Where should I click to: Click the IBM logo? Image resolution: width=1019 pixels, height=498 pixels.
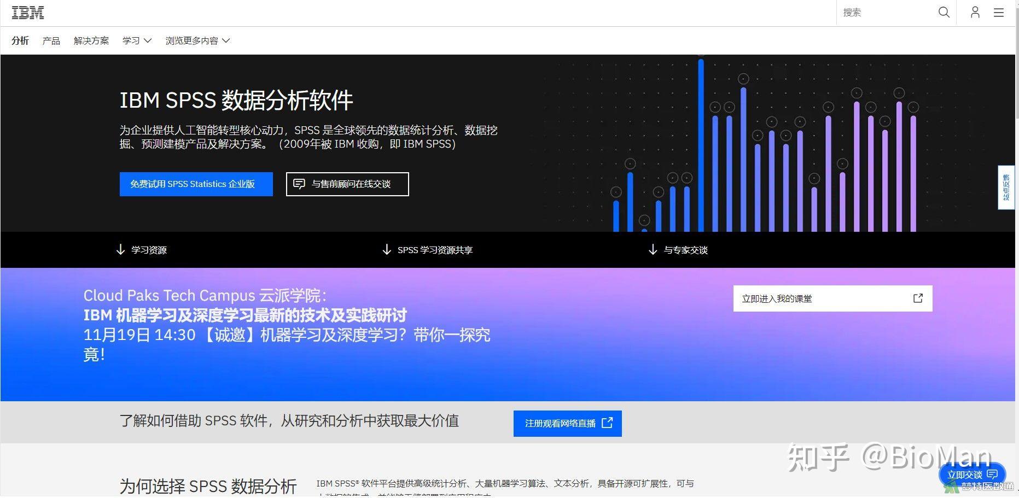pyautogui.click(x=28, y=13)
